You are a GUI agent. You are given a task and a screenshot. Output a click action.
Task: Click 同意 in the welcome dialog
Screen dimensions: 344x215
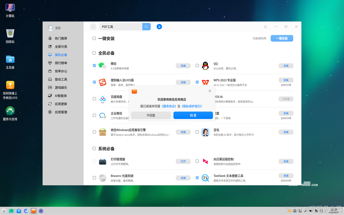coord(193,115)
